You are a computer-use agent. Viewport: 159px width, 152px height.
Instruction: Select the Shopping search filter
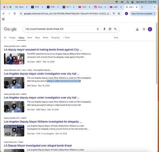point(55,37)
